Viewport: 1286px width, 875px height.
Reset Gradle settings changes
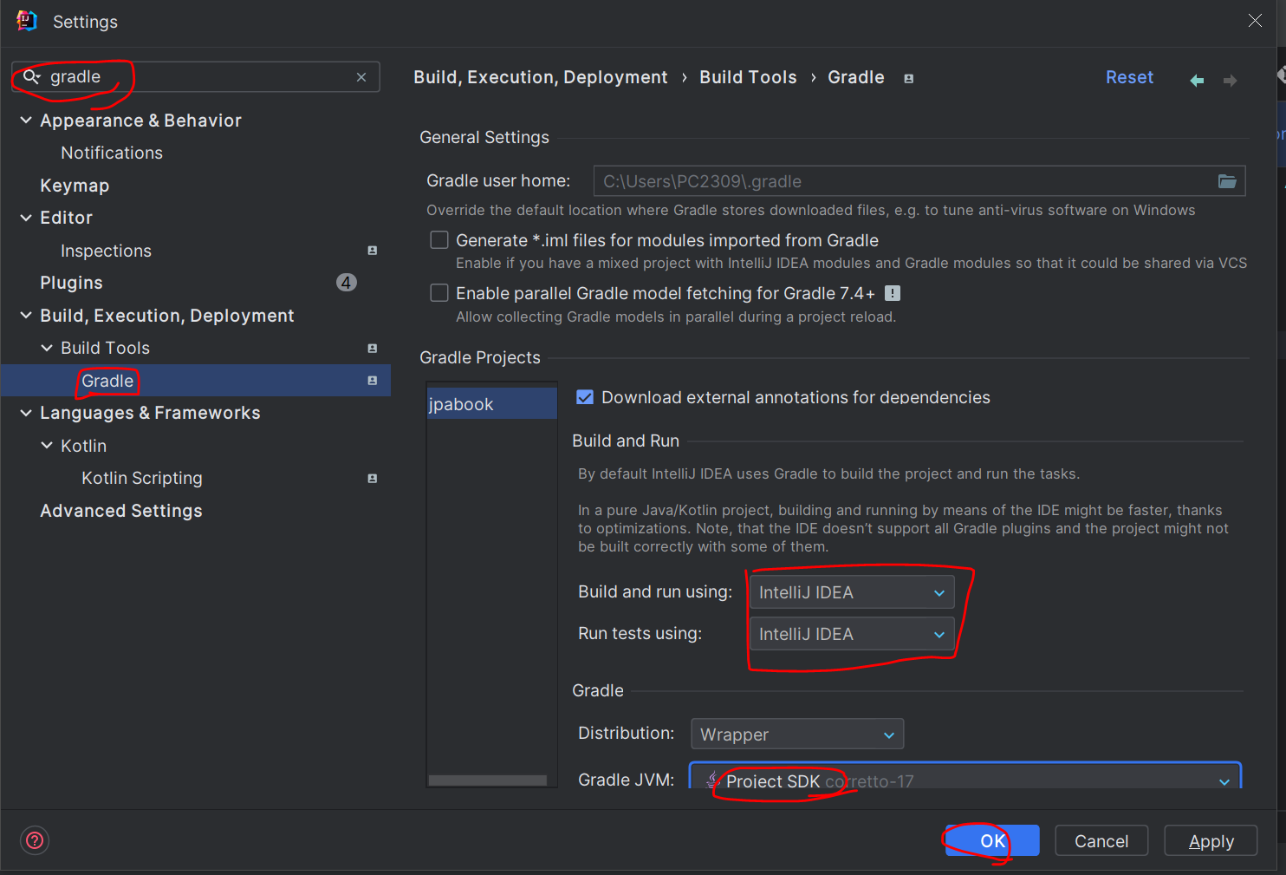(1129, 77)
